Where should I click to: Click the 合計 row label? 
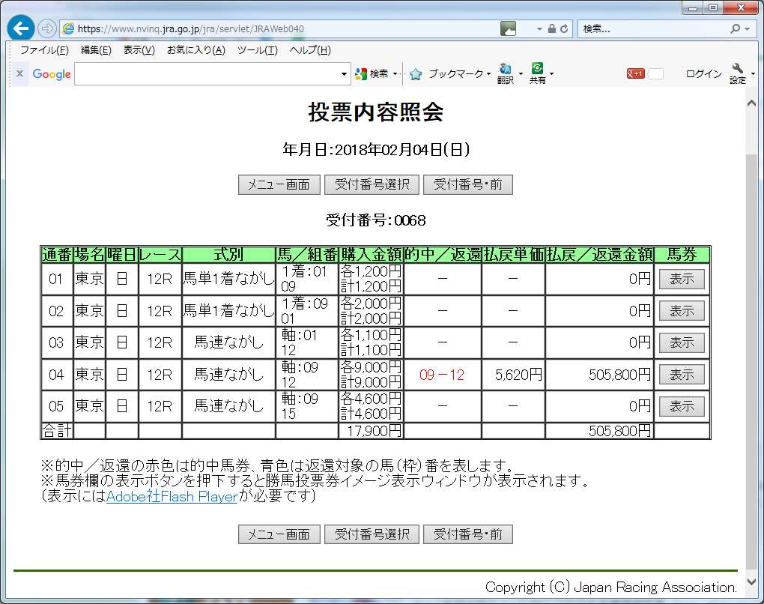(x=57, y=431)
